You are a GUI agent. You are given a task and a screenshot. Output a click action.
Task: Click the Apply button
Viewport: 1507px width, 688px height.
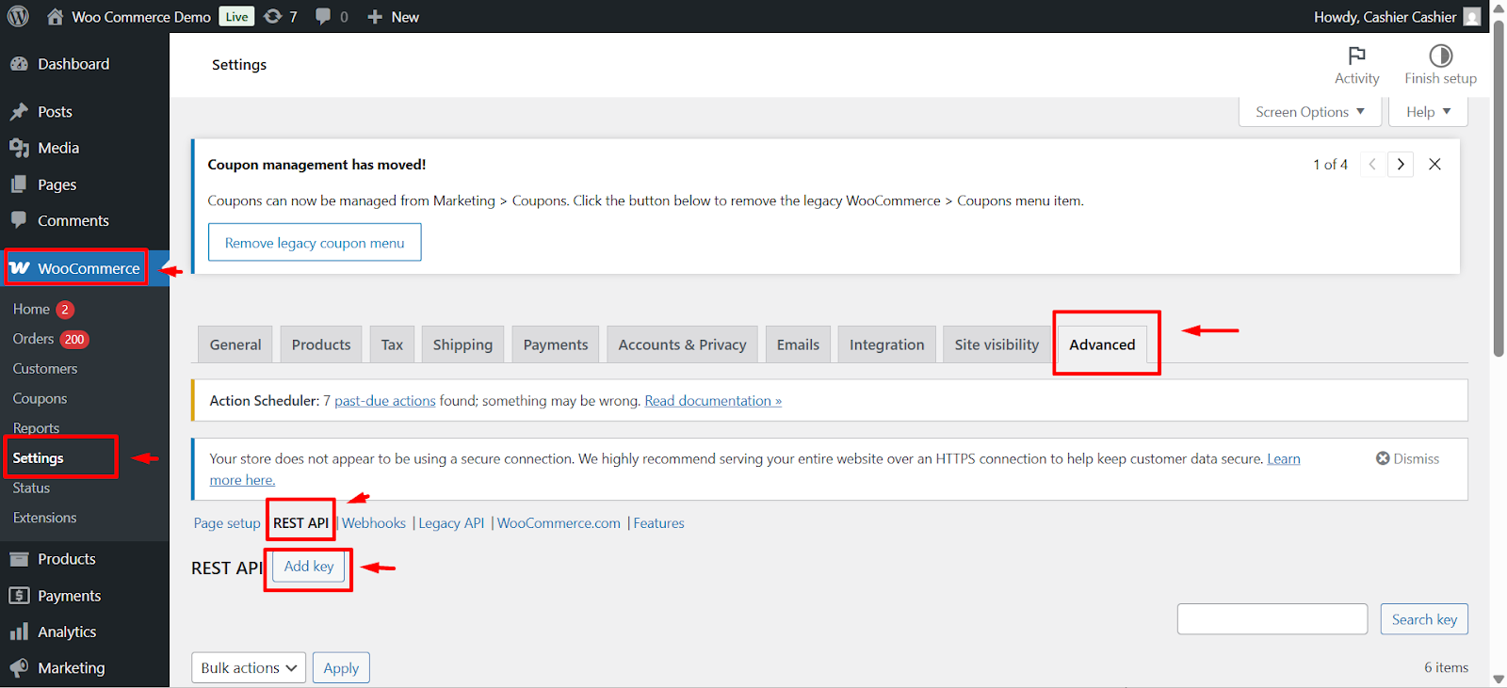coord(341,667)
